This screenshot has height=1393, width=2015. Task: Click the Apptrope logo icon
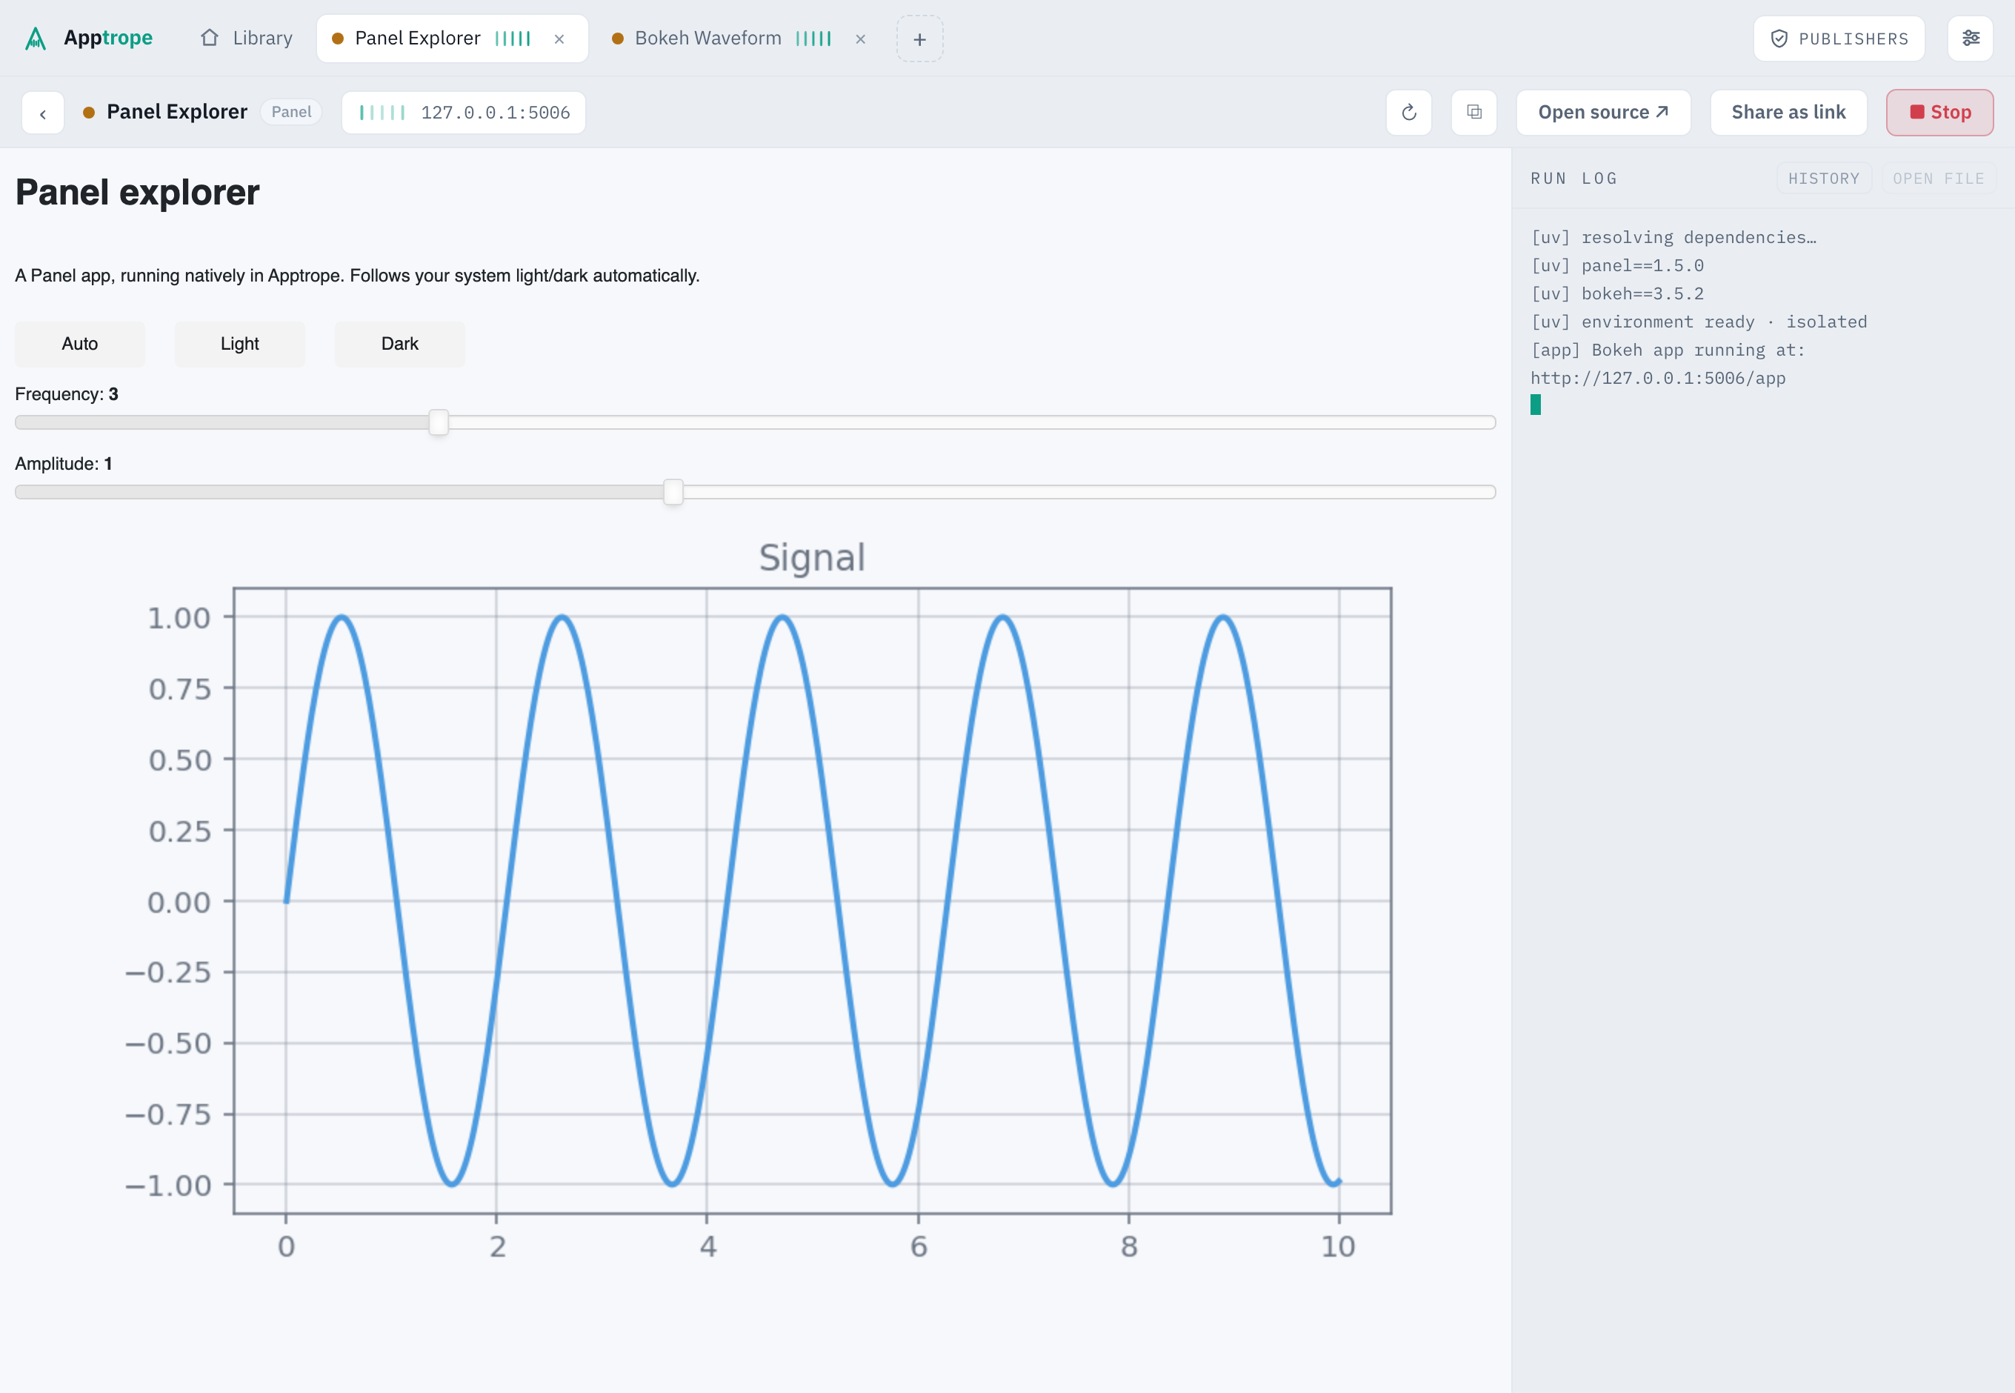(35, 39)
